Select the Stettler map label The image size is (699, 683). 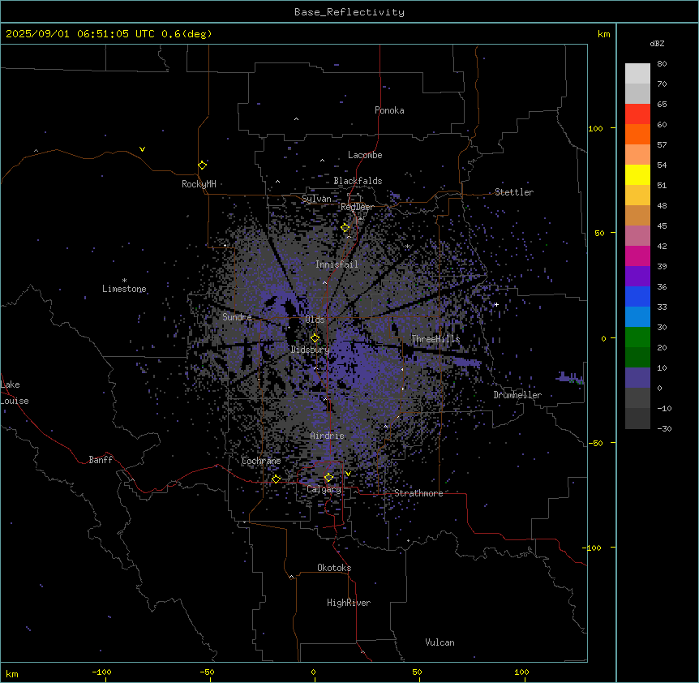[x=513, y=192]
